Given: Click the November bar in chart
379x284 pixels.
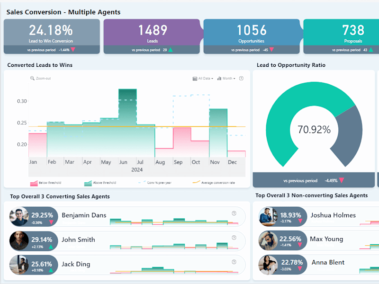Looking at the screenshot, I should [x=218, y=133].
